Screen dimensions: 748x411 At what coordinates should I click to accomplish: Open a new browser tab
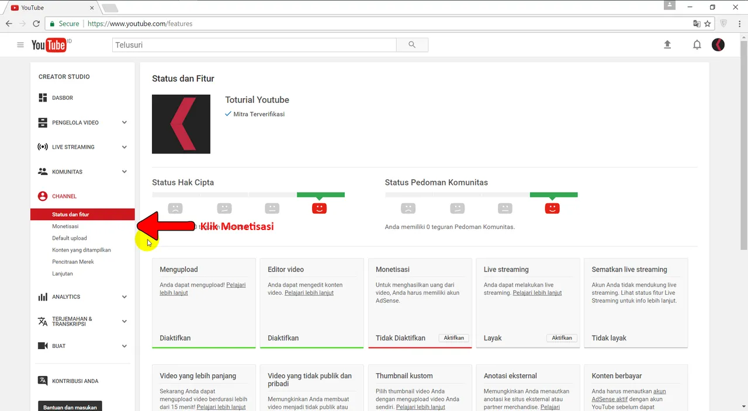click(x=110, y=8)
